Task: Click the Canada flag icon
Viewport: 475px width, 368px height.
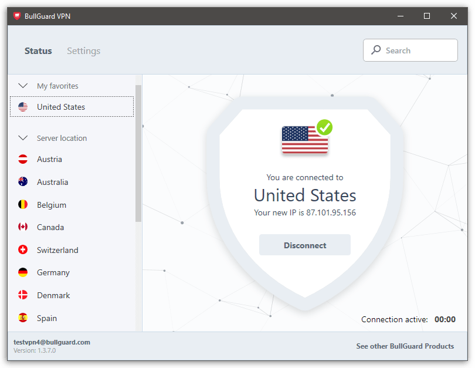Action: tap(23, 227)
